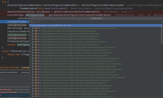Click 'AutoConfigurationMetadataLoader' class reference in editor
Screen dimensions: 163x98
(x=103, y=5)
